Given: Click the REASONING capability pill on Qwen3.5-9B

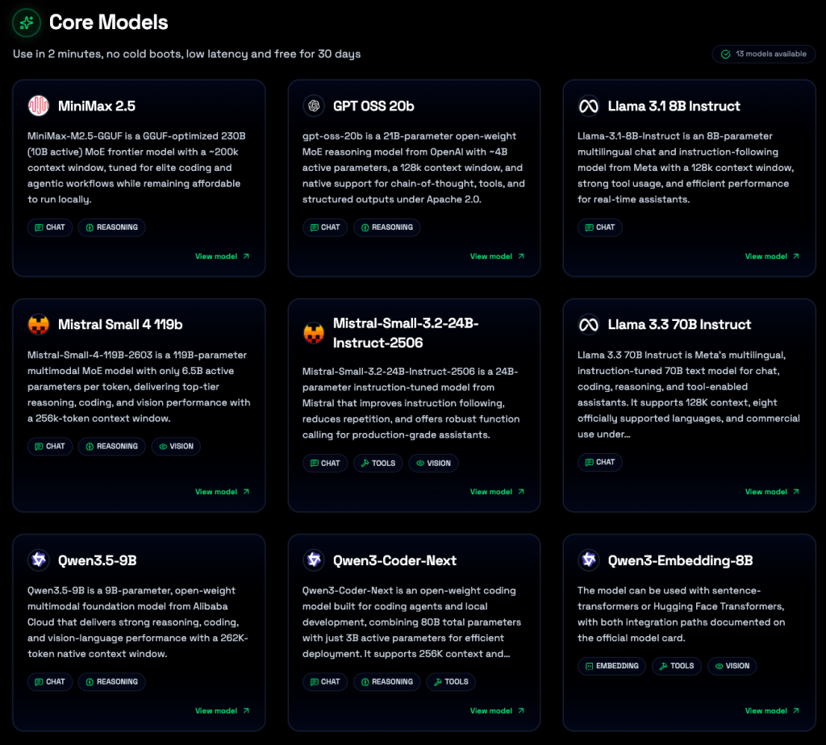Looking at the screenshot, I should pyautogui.click(x=111, y=681).
